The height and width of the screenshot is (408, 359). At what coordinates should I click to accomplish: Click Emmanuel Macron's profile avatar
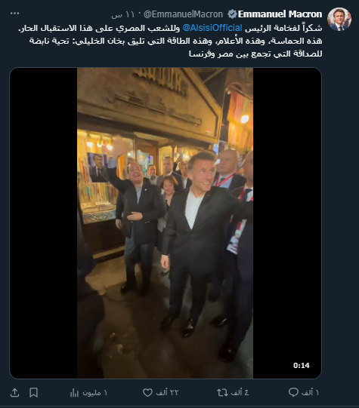coord(339,20)
